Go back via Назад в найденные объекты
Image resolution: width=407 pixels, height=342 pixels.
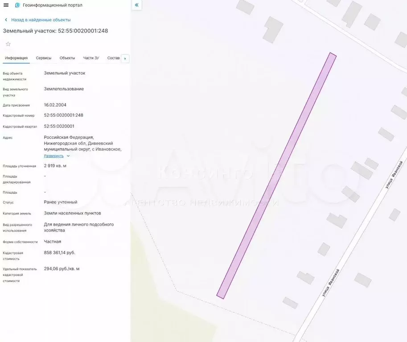(x=41, y=20)
